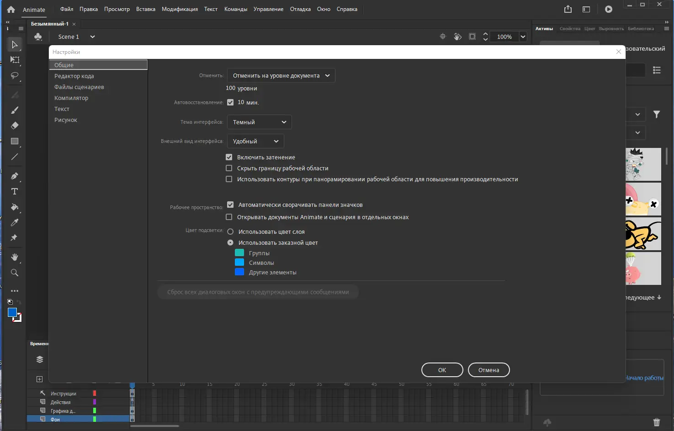Viewport: 674px width, 431px height.
Task: Switch to the Свойства panel tab
Action: click(x=570, y=28)
